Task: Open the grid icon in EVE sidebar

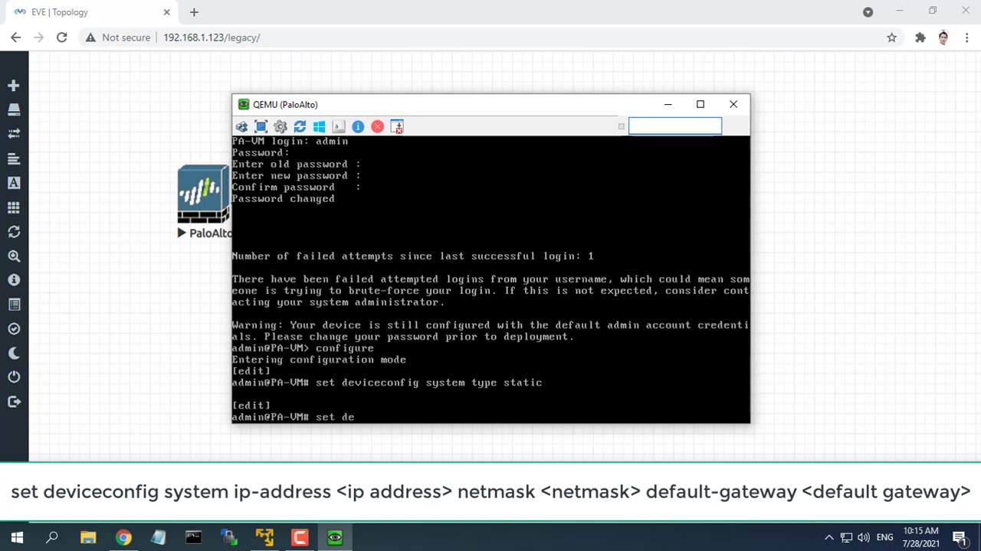Action: 14,207
